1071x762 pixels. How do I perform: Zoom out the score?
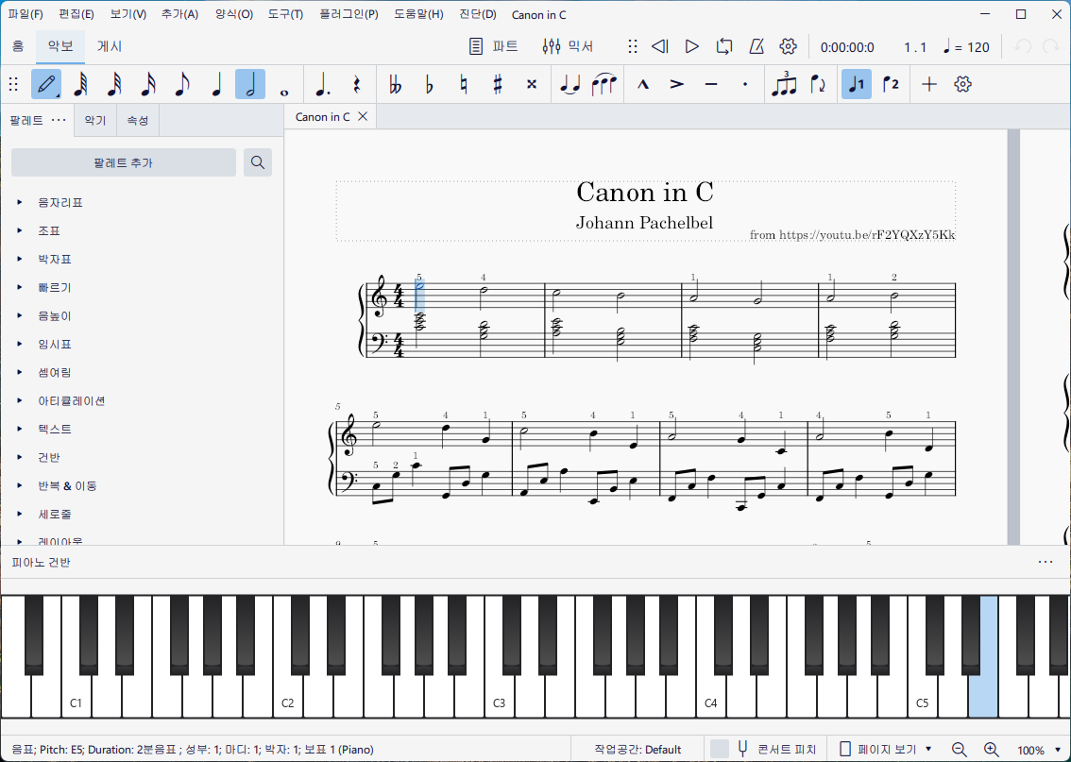(959, 750)
